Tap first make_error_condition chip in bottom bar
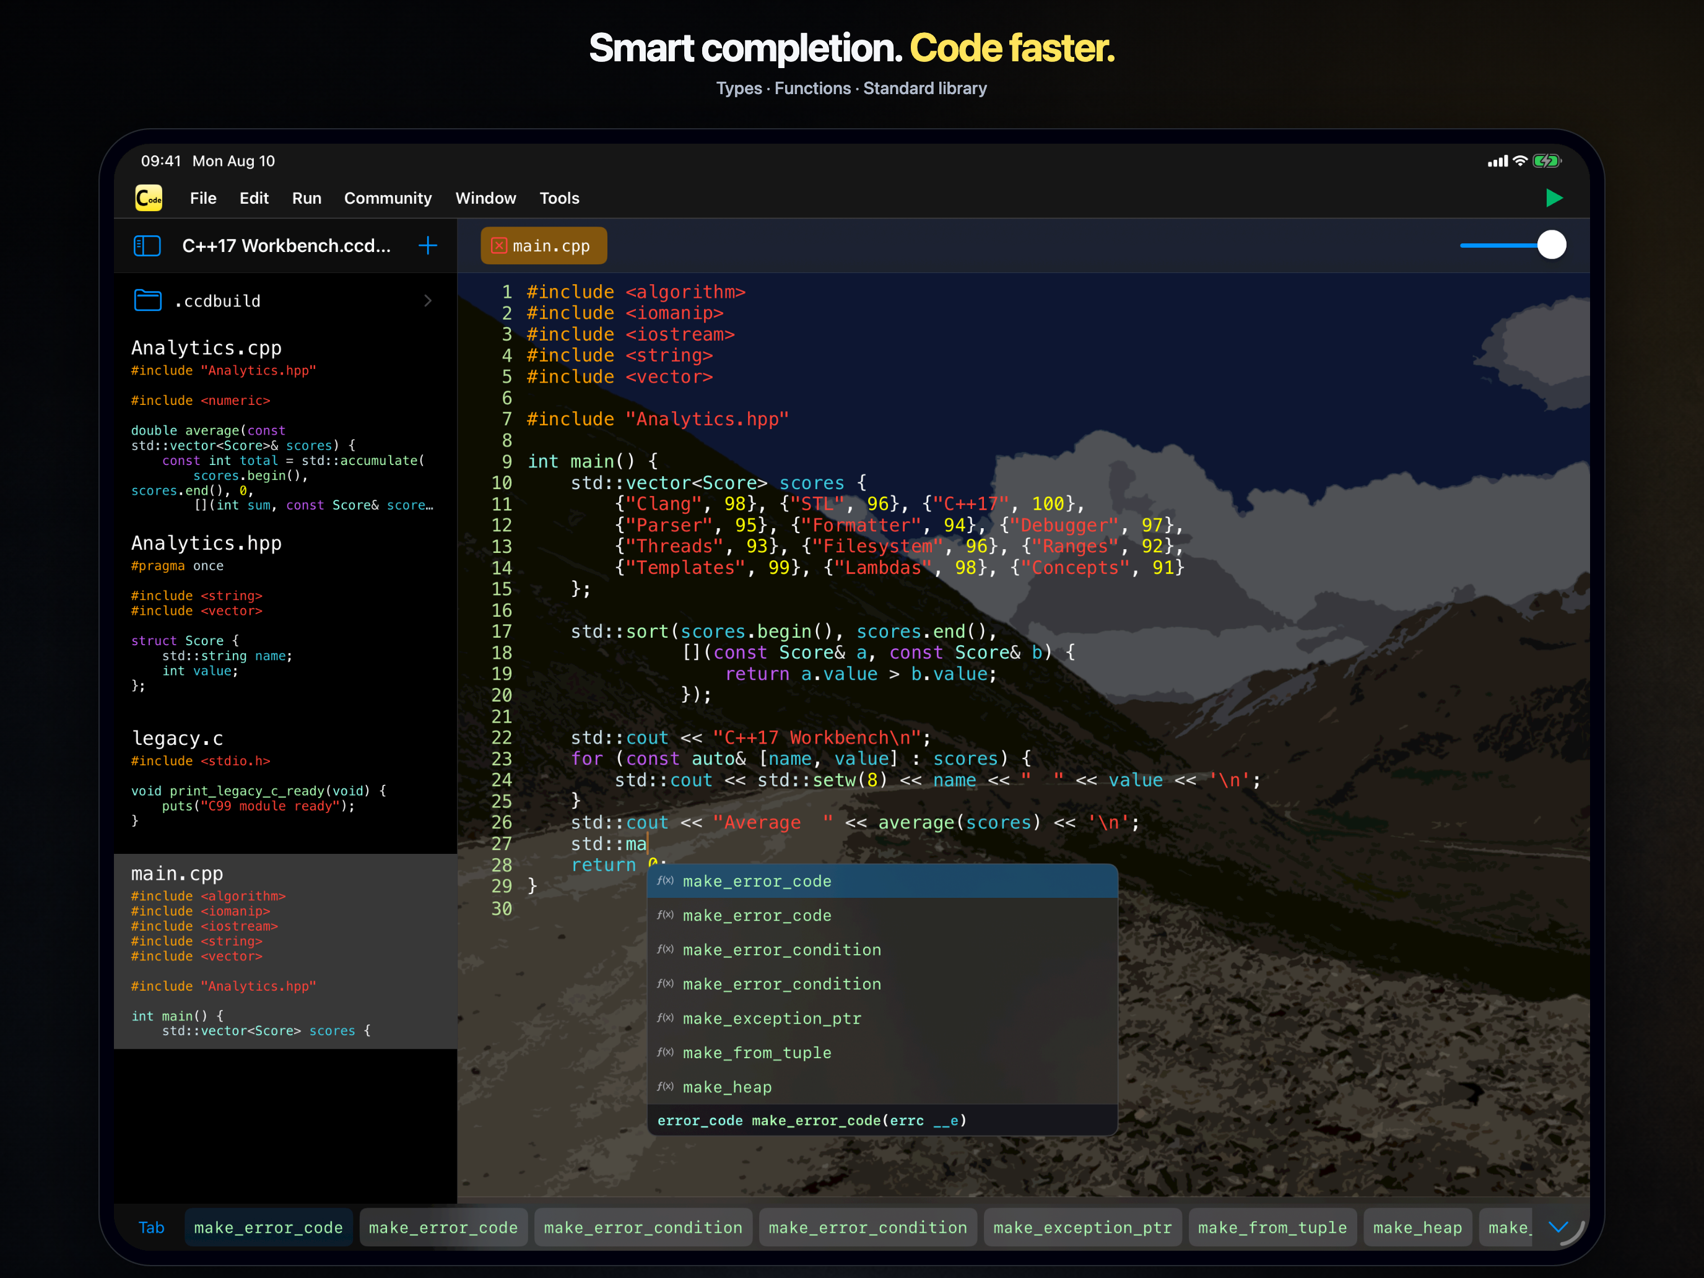 coord(643,1227)
